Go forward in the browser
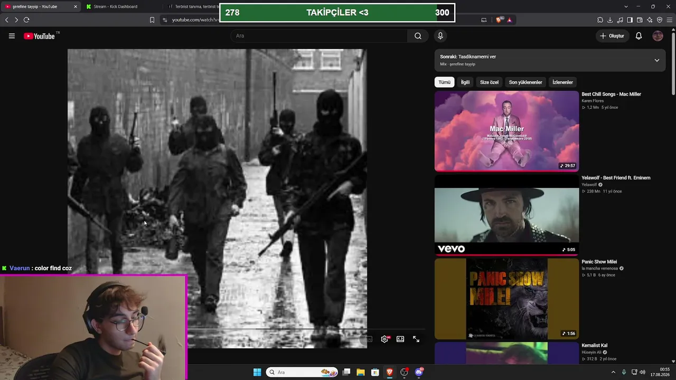Screen dimensions: 676x380 pos(16,20)
